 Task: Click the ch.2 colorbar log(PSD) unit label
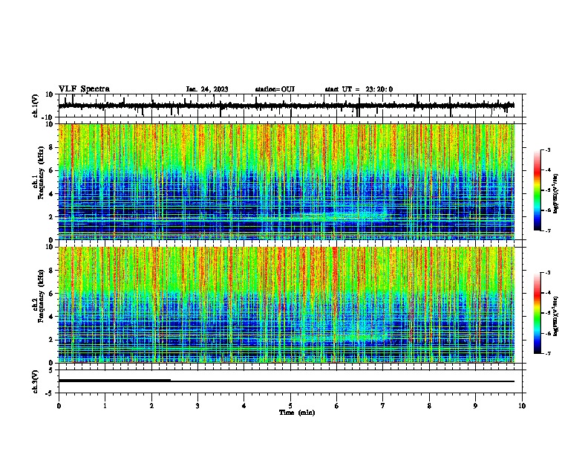click(555, 316)
